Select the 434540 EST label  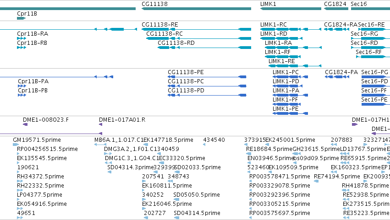[x=214, y=140]
